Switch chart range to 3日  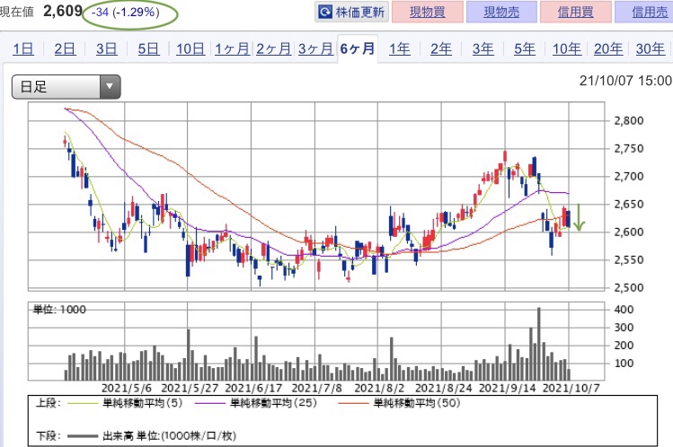(x=106, y=48)
